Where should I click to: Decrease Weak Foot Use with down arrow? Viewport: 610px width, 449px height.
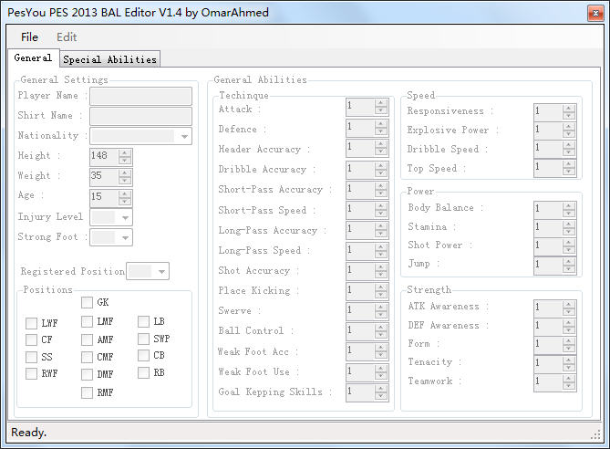[x=381, y=375]
